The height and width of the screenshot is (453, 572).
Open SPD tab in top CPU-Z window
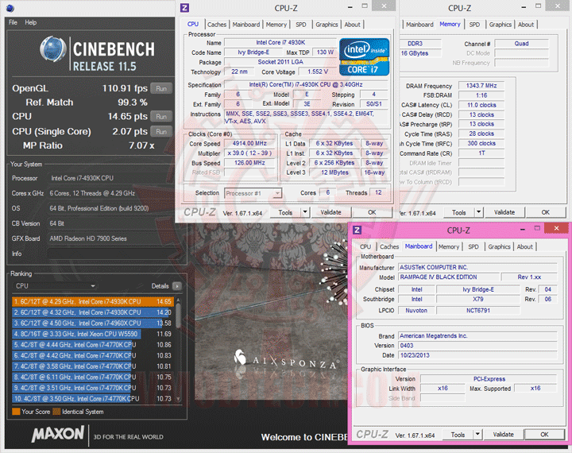(x=301, y=25)
